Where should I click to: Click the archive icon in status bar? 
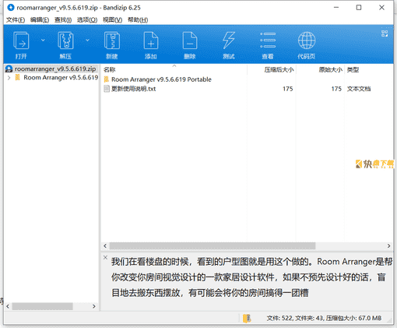pyautogui.click(x=247, y=318)
